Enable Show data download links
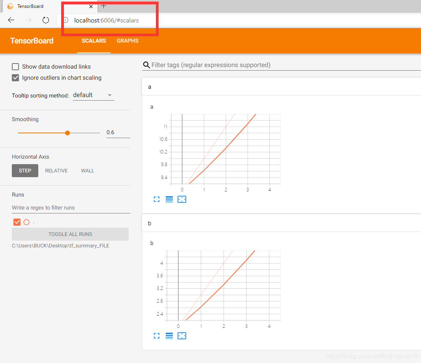 15,67
